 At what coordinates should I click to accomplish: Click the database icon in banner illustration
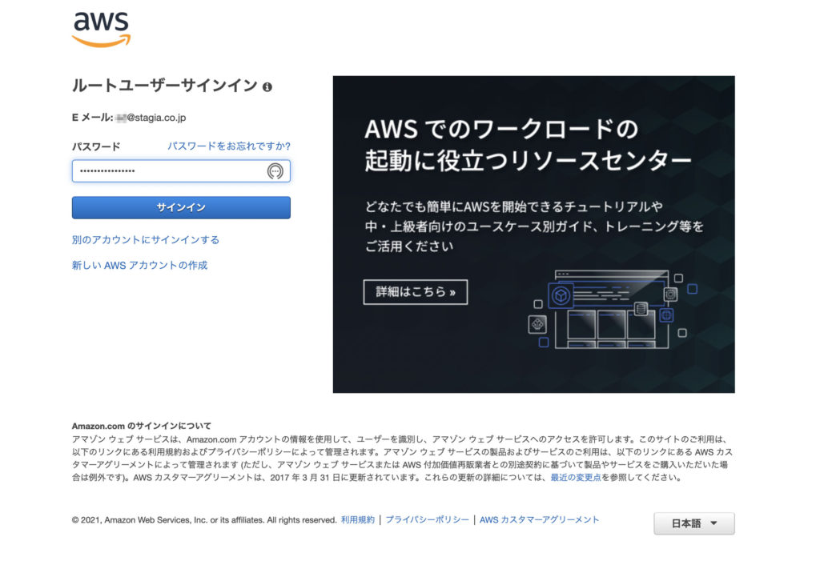(641, 309)
